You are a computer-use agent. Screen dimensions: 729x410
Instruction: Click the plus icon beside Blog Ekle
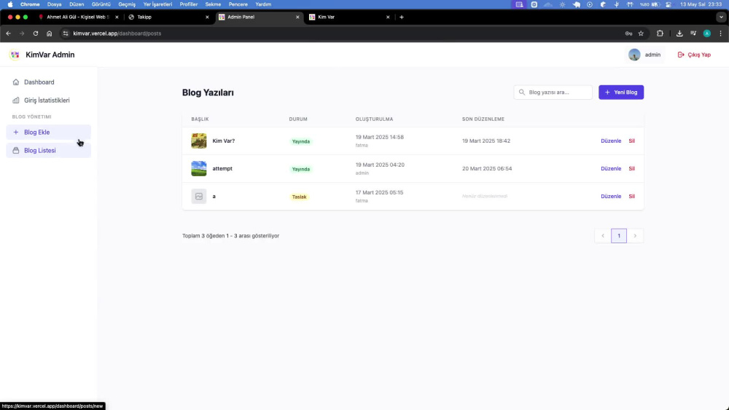point(16,133)
